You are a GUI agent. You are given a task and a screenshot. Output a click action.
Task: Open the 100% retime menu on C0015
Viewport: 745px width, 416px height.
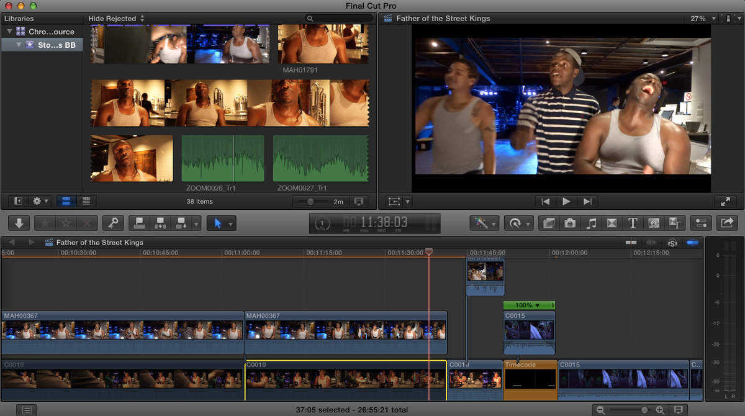pyautogui.click(x=529, y=305)
